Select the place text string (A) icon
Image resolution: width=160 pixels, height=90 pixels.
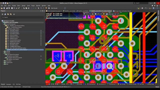pyautogui.click(x=115, y=14)
